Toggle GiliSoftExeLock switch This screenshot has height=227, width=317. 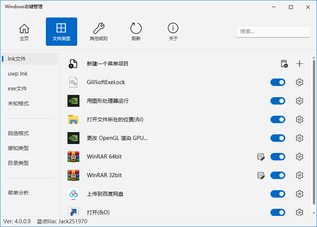[278, 82]
